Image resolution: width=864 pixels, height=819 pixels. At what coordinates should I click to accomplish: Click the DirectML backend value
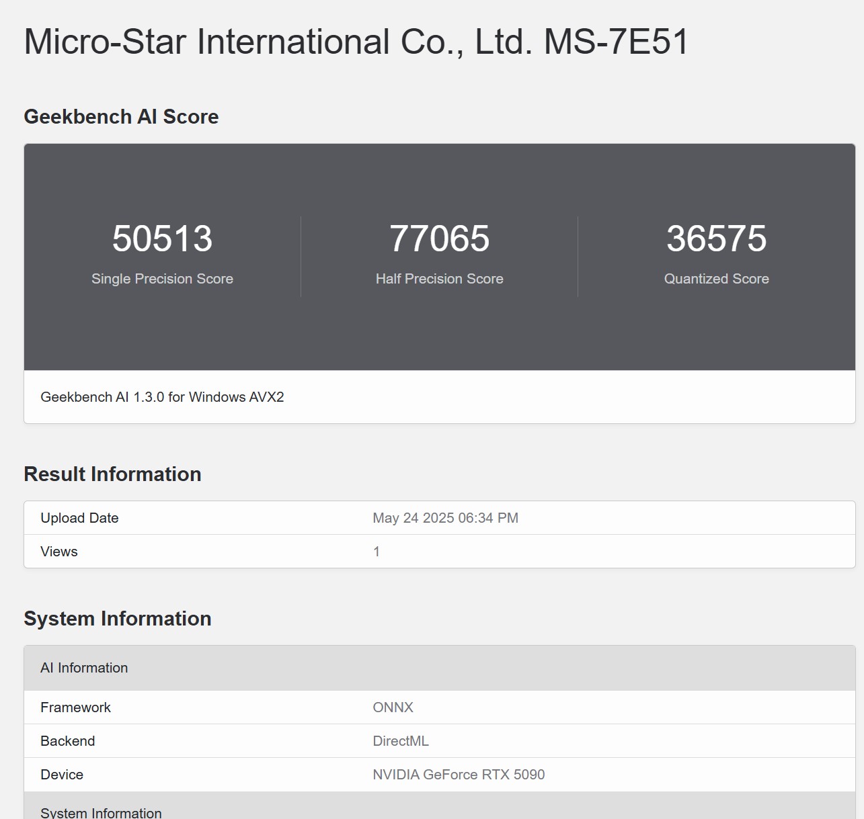(400, 741)
